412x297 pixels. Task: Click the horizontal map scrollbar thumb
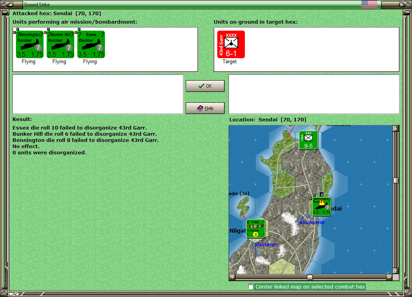(310, 277)
